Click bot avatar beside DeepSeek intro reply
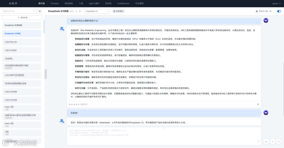Screen dimensions: 284x148 click(62, 121)
